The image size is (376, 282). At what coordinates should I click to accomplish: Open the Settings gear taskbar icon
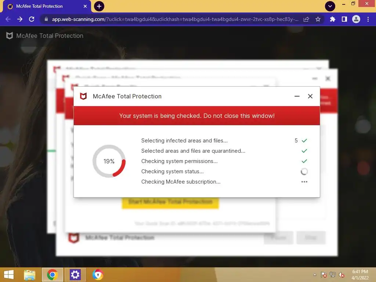pyautogui.click(x=75, y=275)
